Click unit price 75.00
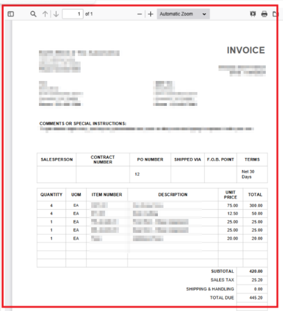Viewport: 283px width, 311px height. click(x=232, y=206)
